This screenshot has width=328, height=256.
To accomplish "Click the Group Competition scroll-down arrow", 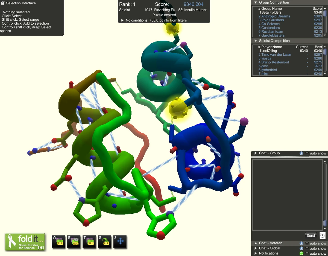I will click(x=325, y=35).
